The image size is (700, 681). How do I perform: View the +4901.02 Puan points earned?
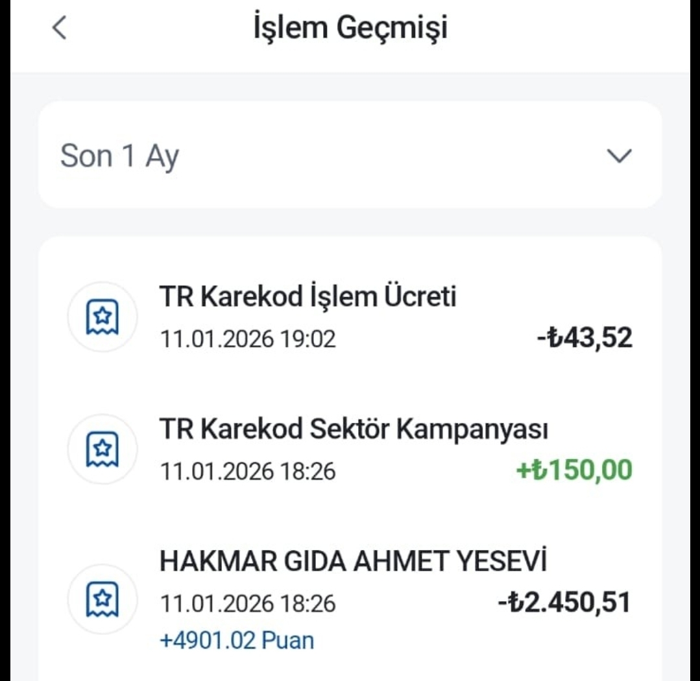237,641
